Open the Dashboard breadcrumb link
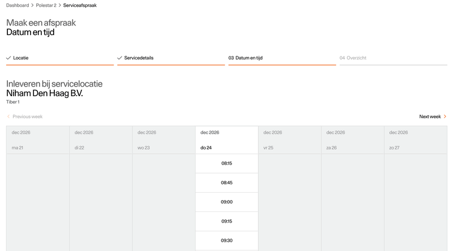 pos(18,5)
